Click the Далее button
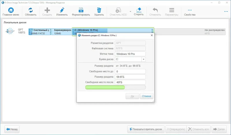The height and width of the screenshot is (135, 231). click(219, 129)
